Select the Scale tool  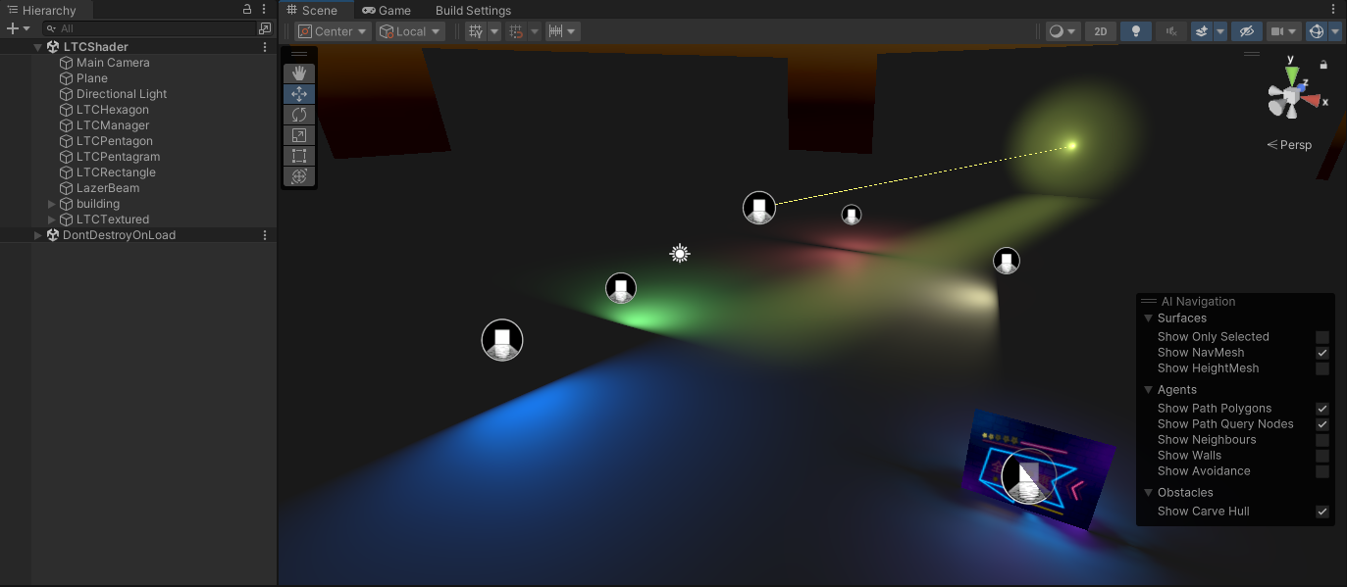pos(299,135)
